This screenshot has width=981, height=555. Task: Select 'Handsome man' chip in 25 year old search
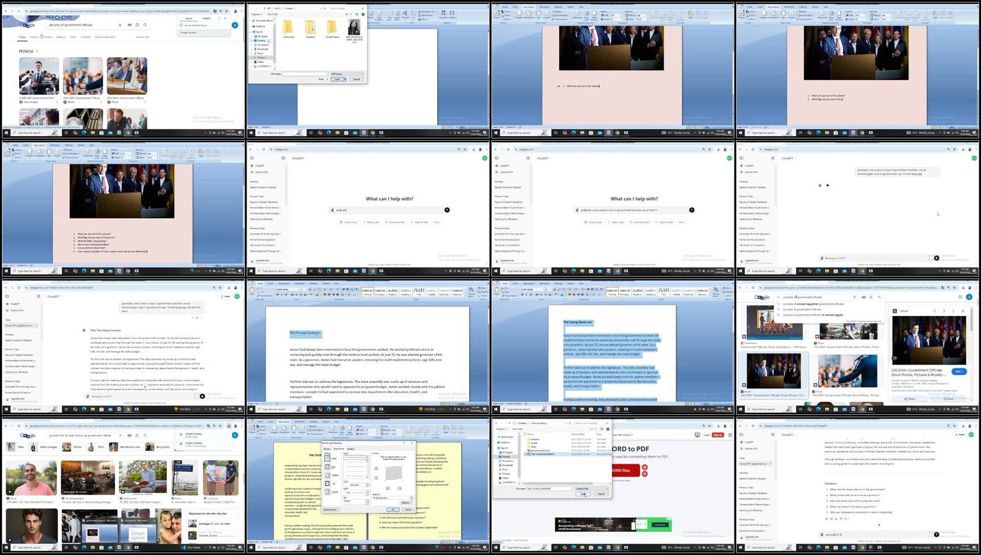pos(125,447)
